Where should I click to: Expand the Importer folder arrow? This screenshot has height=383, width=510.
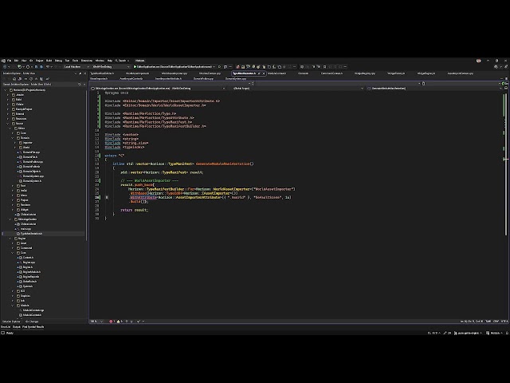tap(15, 143)
